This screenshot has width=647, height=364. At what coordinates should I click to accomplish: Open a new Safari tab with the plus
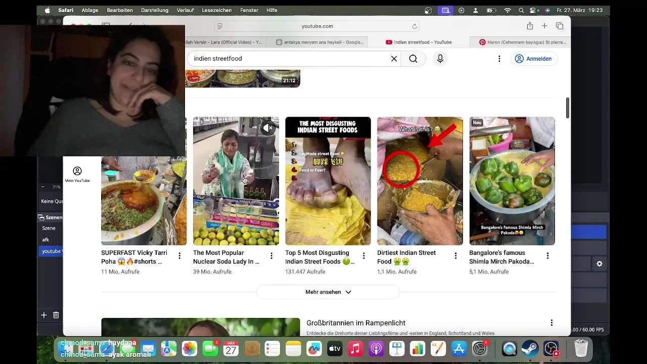pos(544,26)
